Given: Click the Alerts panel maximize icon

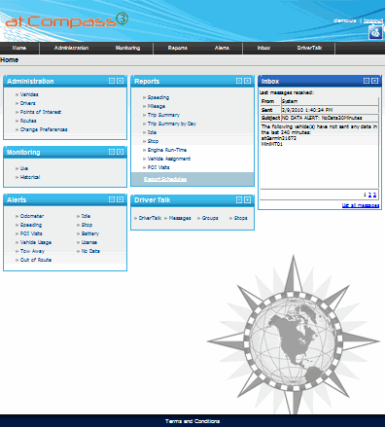Looking at the screenshot, I should tap(120, 199).
